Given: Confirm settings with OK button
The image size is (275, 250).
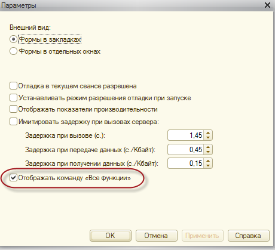Looking at the screenshot, I should (x=111, y=236).
